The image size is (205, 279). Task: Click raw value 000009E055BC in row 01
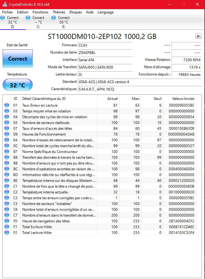182,105
